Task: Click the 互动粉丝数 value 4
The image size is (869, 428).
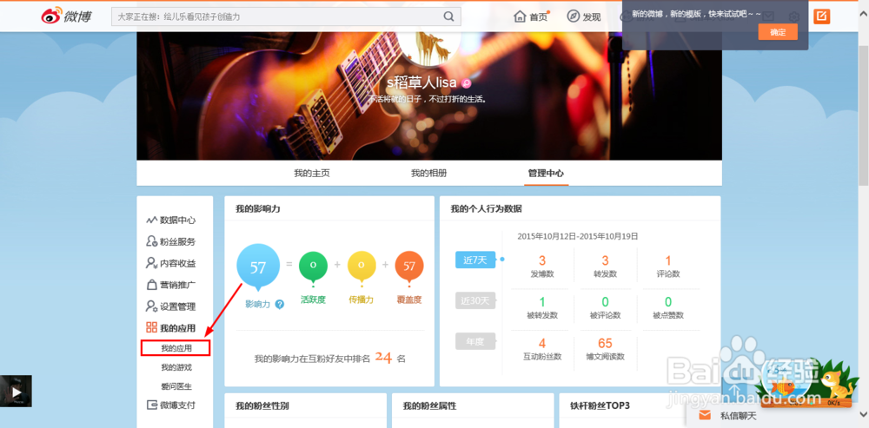Action: click(542, 343)
